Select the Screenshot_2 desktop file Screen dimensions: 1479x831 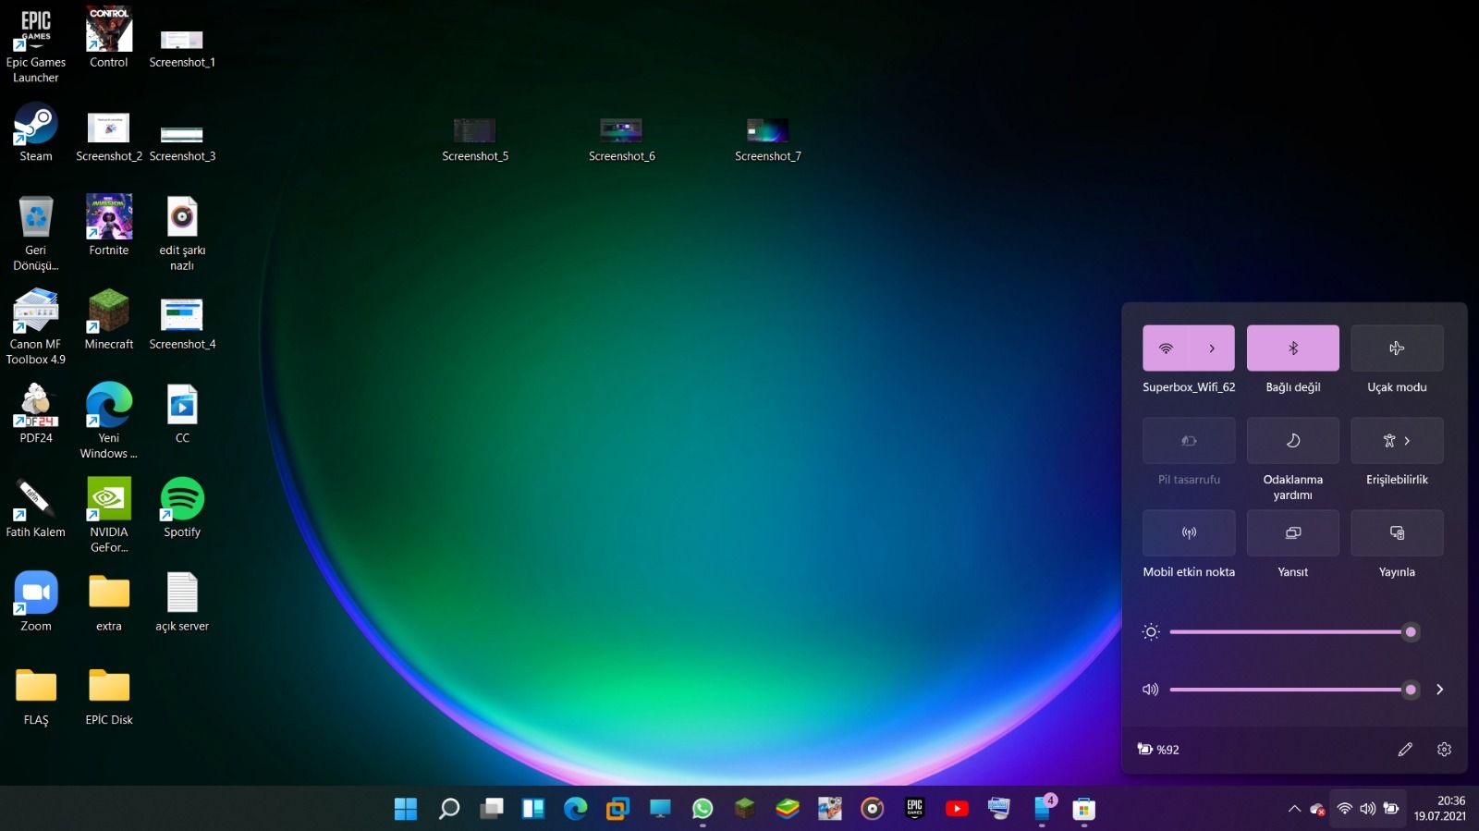(x=109, y=137)
